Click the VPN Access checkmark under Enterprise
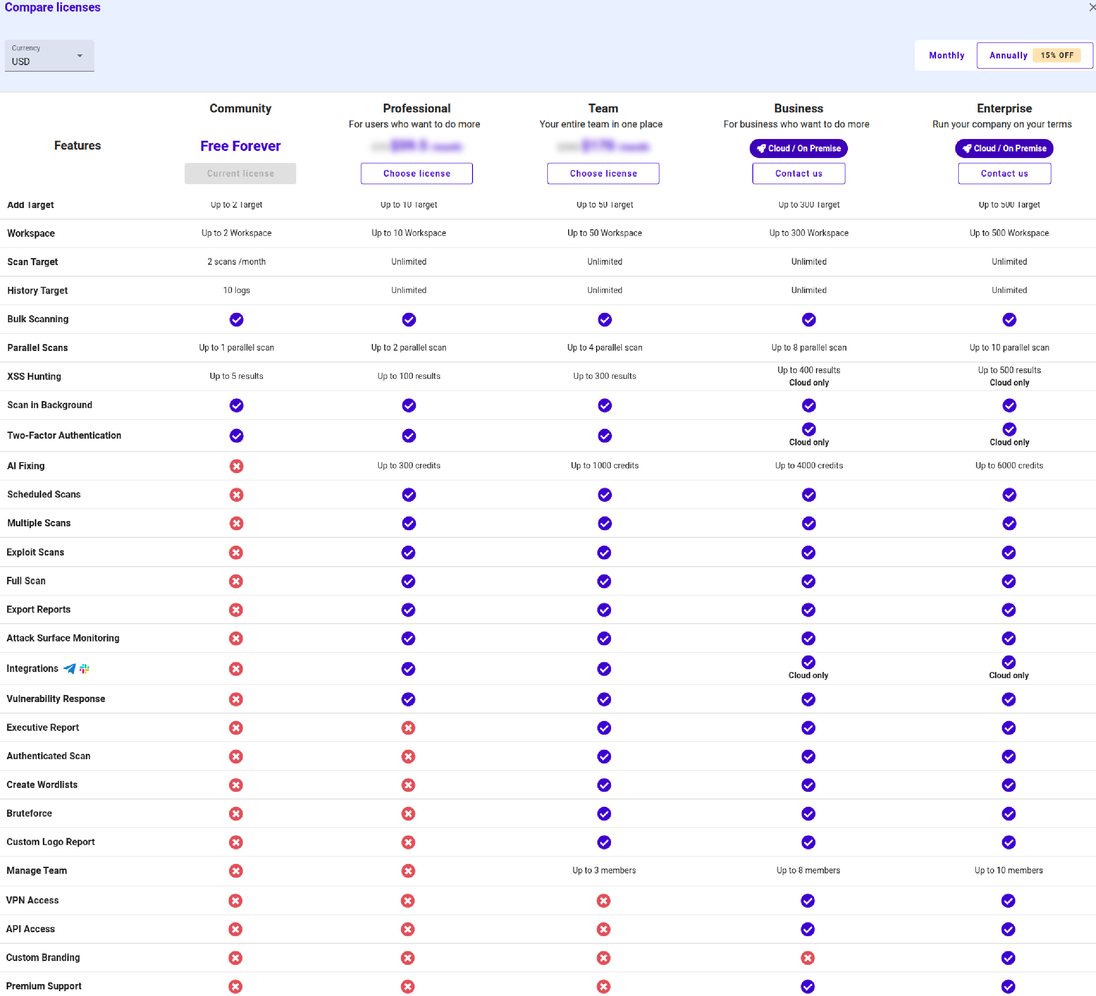Image resolution: width=1096 pixels, height=996 pixels. pos(1010,900)
